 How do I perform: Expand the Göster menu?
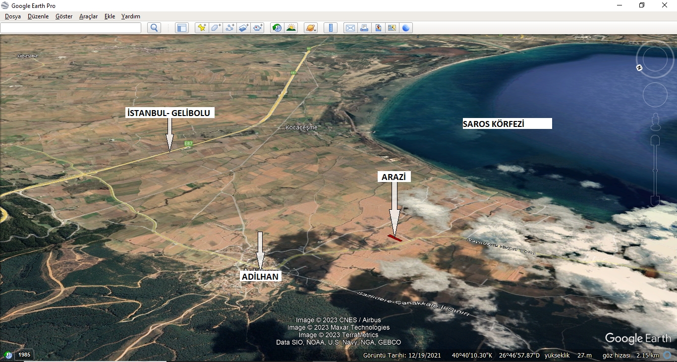[x=64, y=16]
